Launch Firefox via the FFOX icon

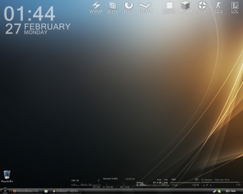[129, 7]
